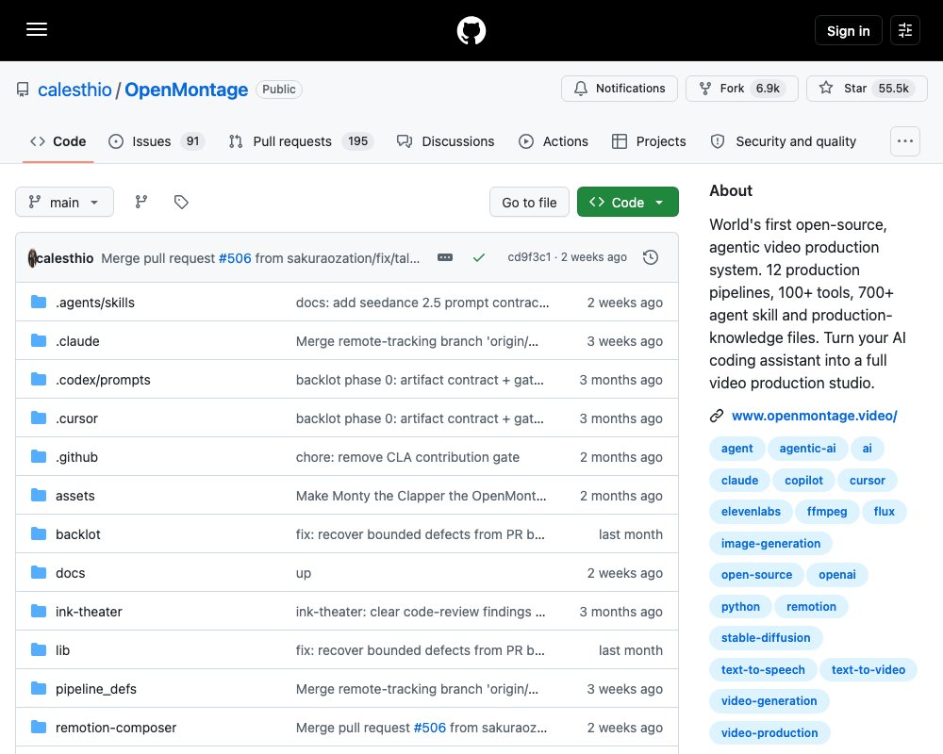Image resolution: width=943 pixels, height=754 pixels.
Task: Select the copilot topic tag
Action: click(x=803, y=481)
